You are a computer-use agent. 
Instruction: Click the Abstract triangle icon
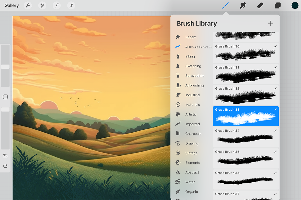click(x=178, y=172)
